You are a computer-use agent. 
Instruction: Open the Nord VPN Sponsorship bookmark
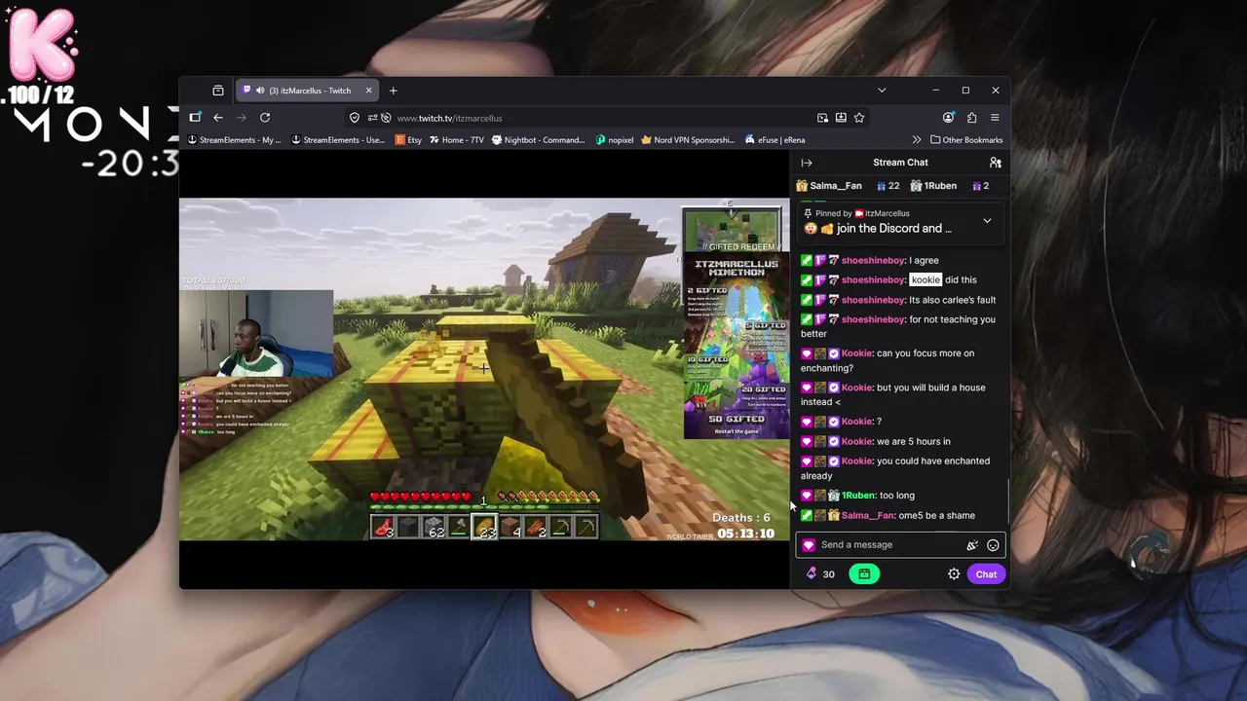(688, 140)
